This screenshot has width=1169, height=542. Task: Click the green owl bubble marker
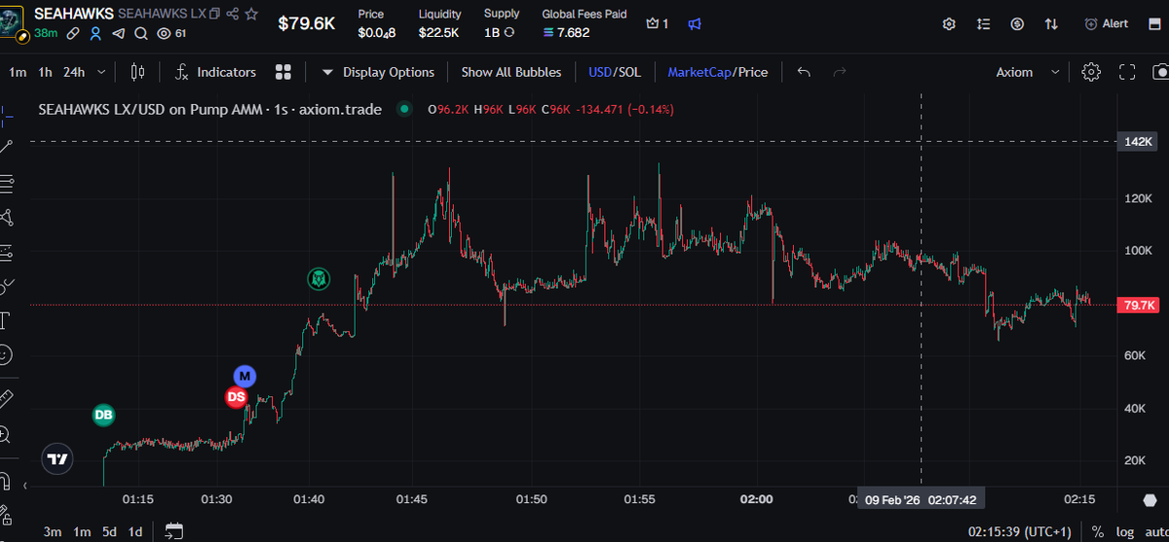[x=320, y=279]
